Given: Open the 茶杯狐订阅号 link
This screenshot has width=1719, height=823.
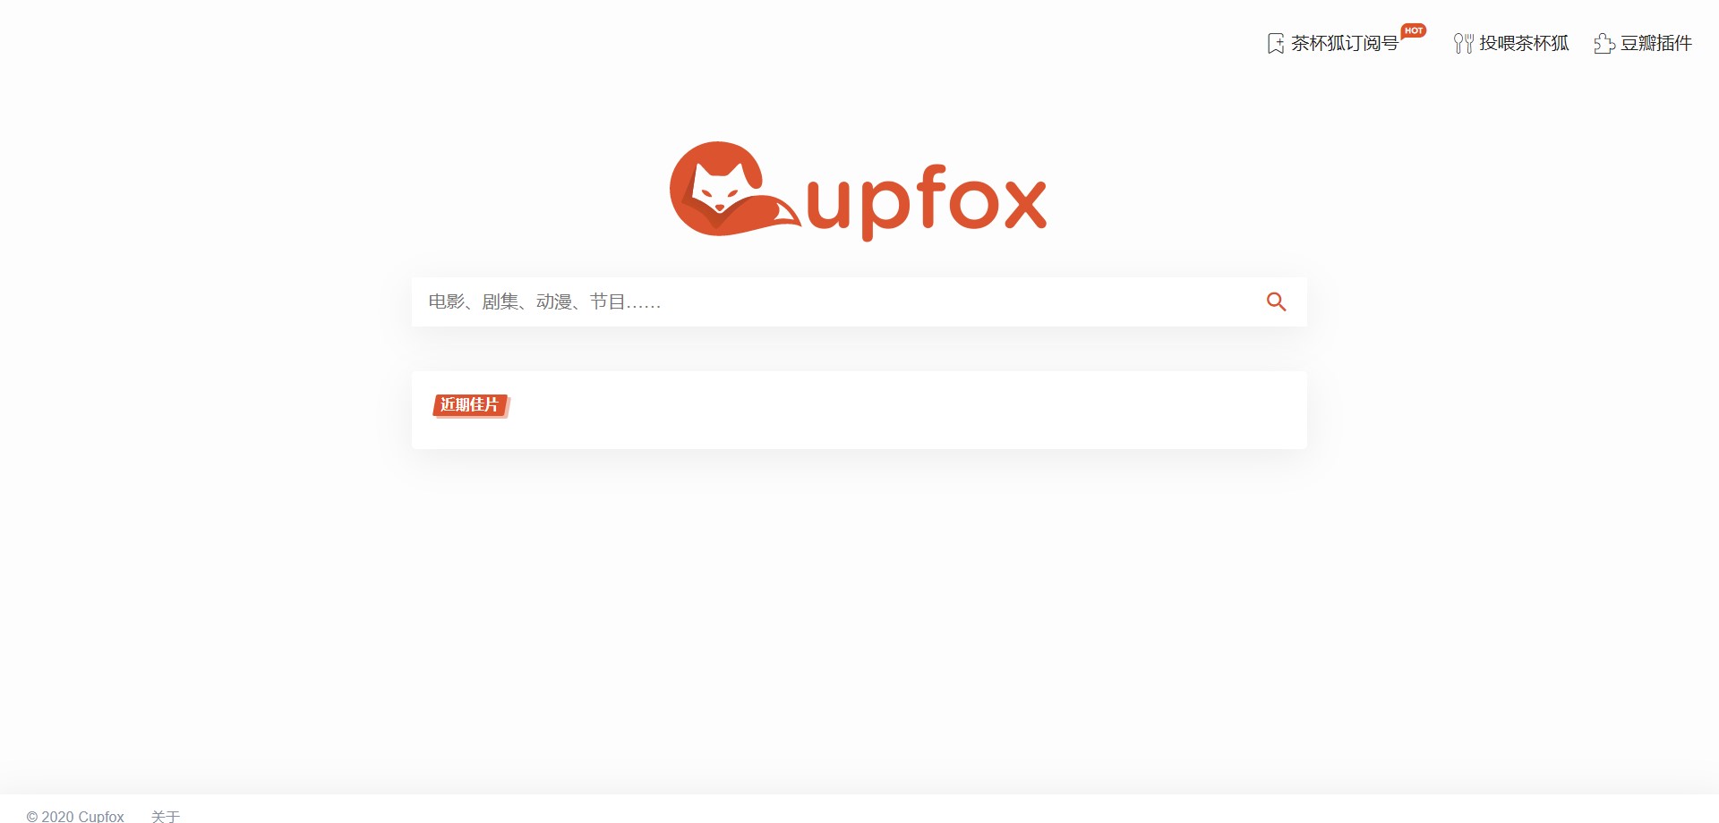Looking at the screenshot, I should (1344, 43).
